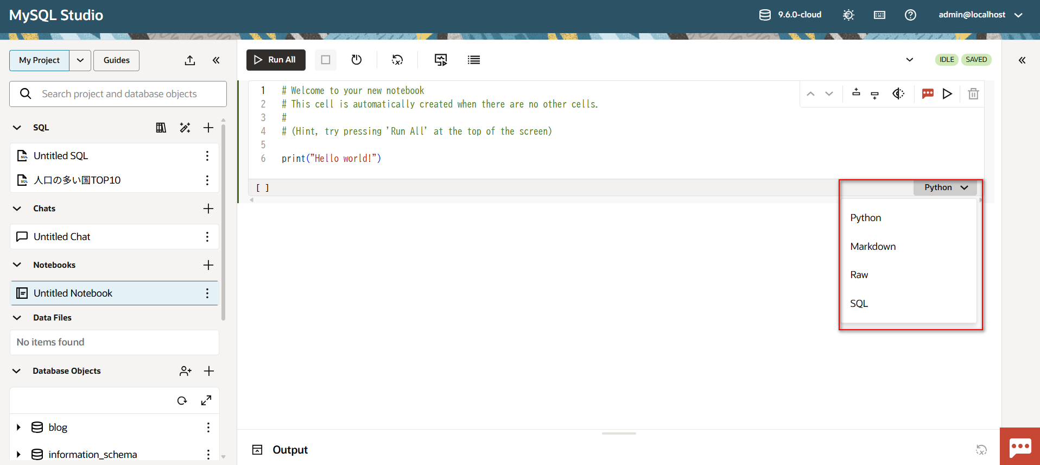The image size is (1040, 465).
Task: Click the export upload icon in sidebar
Action: (189, 60)
